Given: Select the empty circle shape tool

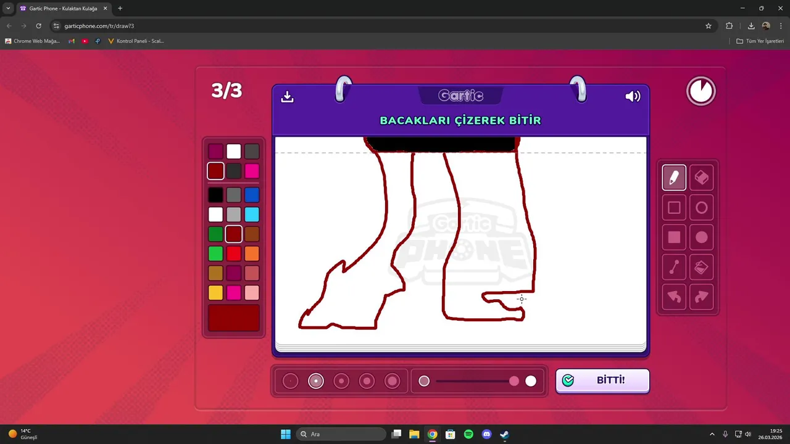Looking at the screenshot, I should pos(702,208).
